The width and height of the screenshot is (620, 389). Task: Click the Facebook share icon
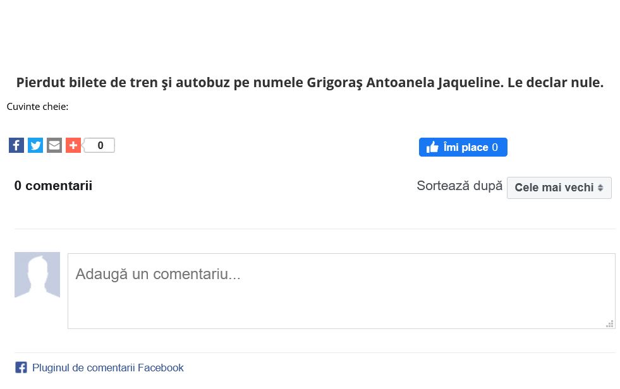click(x=16, y=145)
